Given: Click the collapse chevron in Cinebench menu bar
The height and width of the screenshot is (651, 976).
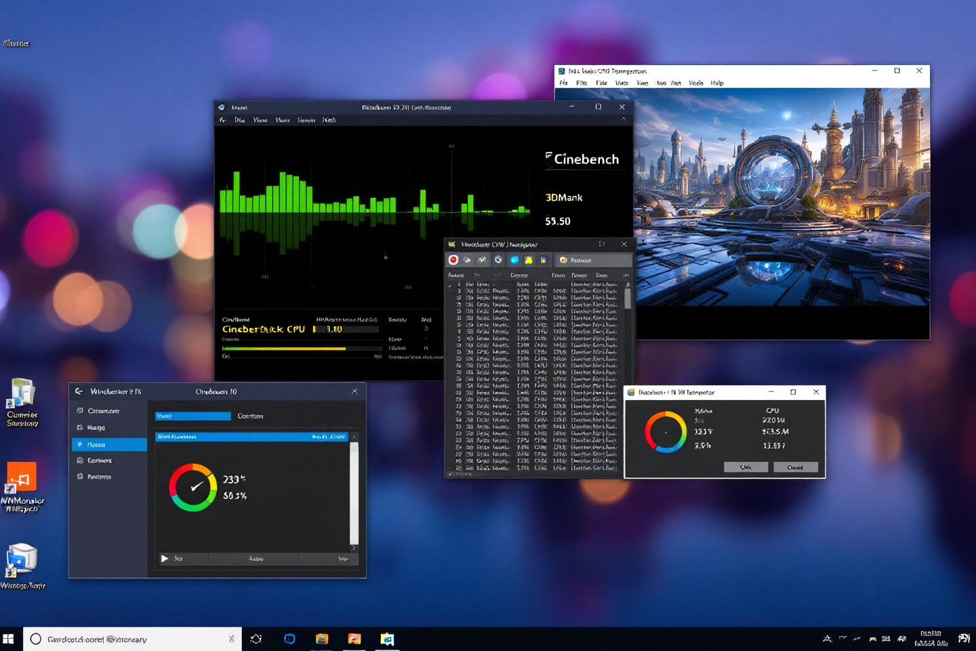Looking at the screenshot, I should click(624, 119).
